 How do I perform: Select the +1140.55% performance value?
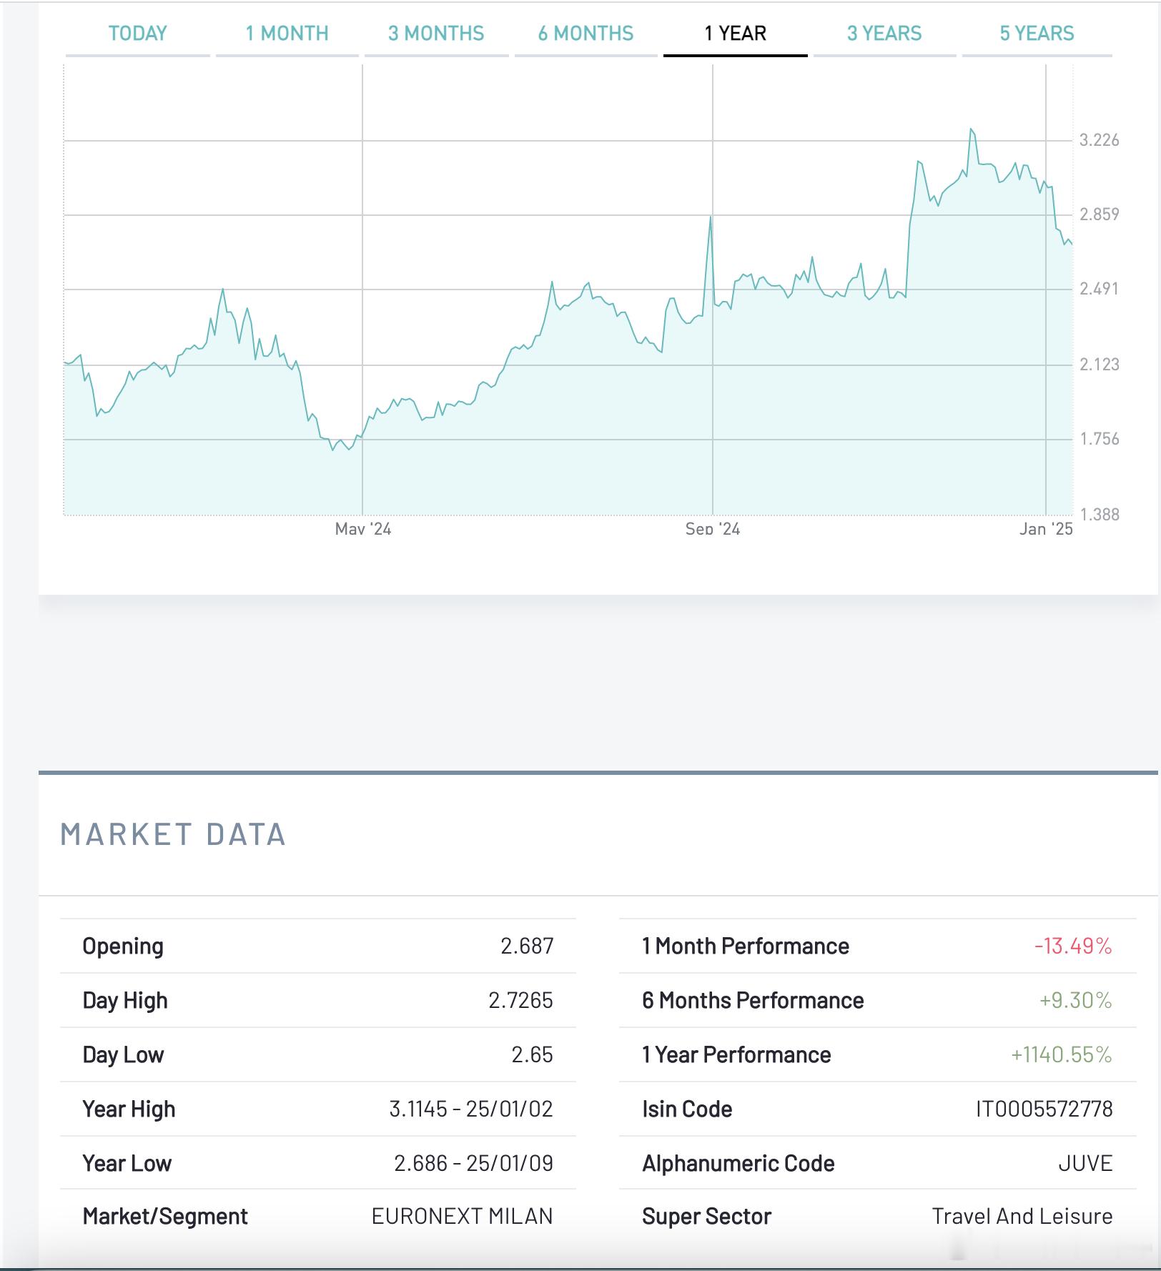(1062, 1054)
